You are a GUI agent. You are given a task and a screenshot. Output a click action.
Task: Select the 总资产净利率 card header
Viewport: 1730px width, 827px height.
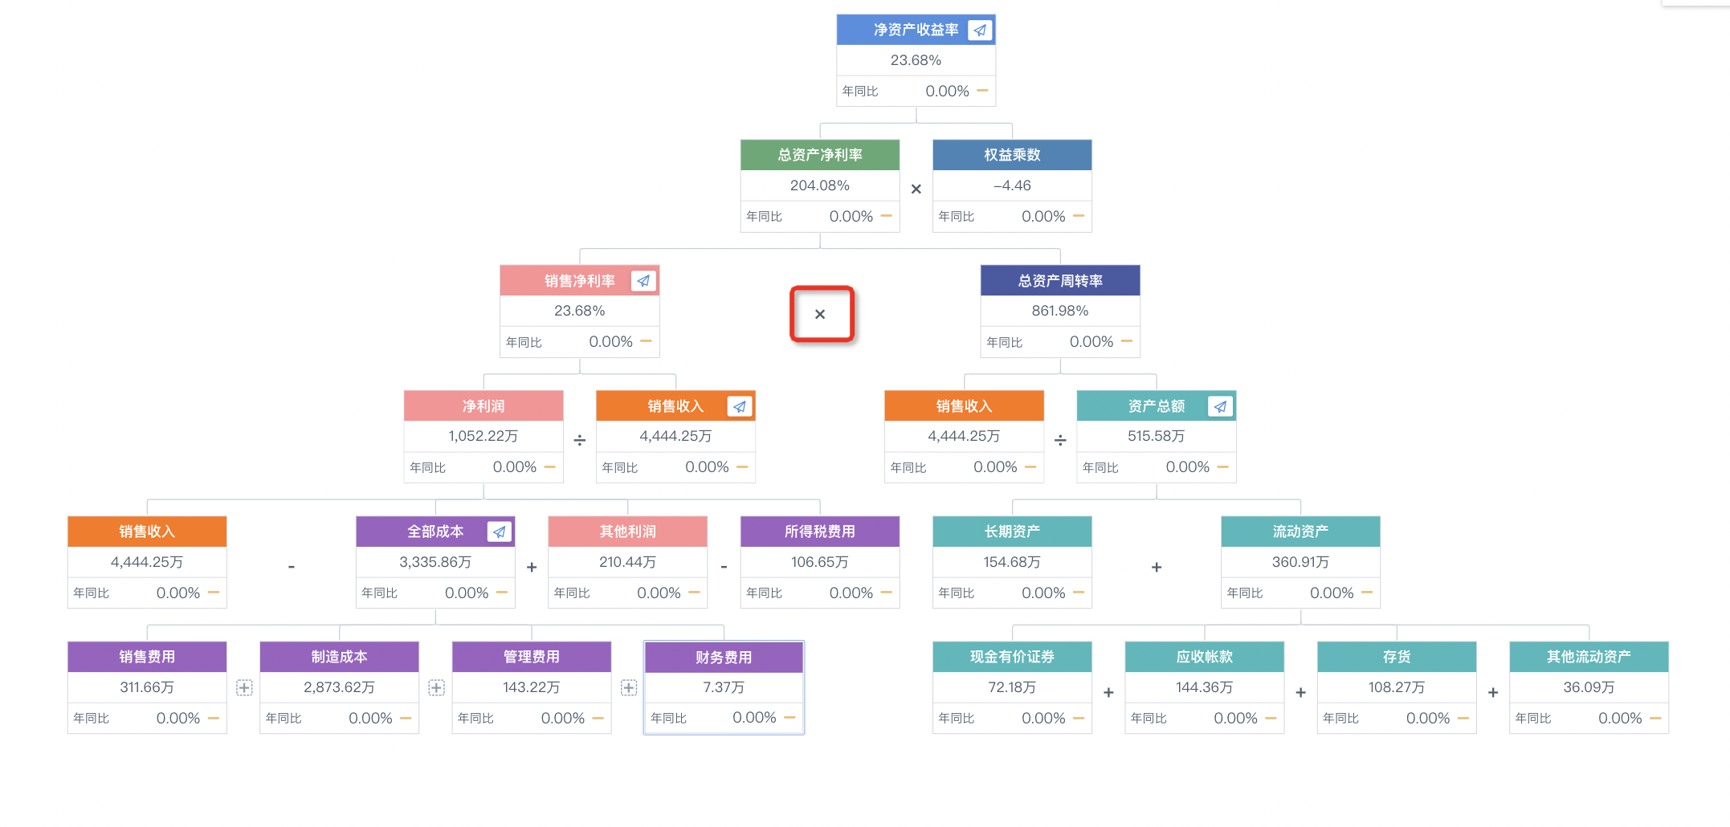(x=820, y=155)
